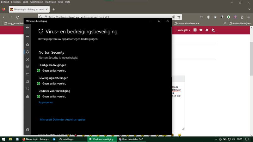Open Andere bladwijzers folder
This screenshot has height=142, width=253.
tap(240, 23)
